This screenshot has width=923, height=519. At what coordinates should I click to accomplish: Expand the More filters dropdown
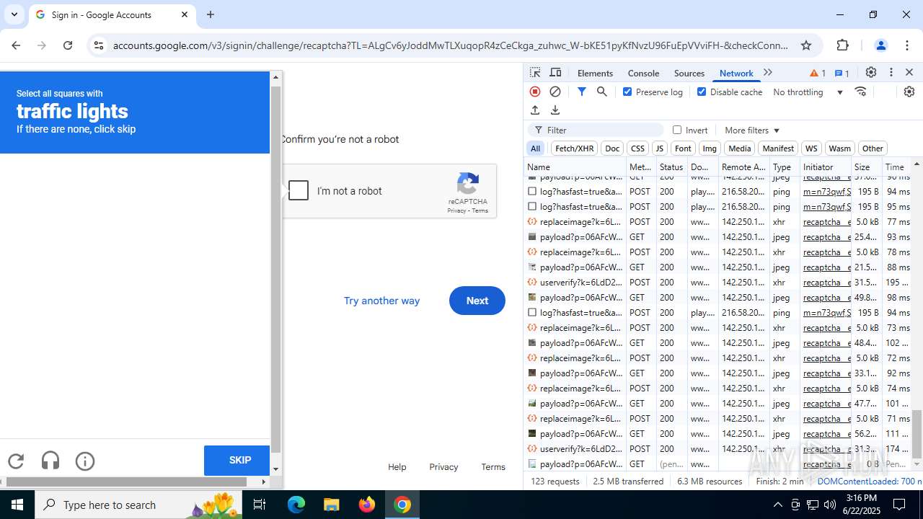click(752, 130)
